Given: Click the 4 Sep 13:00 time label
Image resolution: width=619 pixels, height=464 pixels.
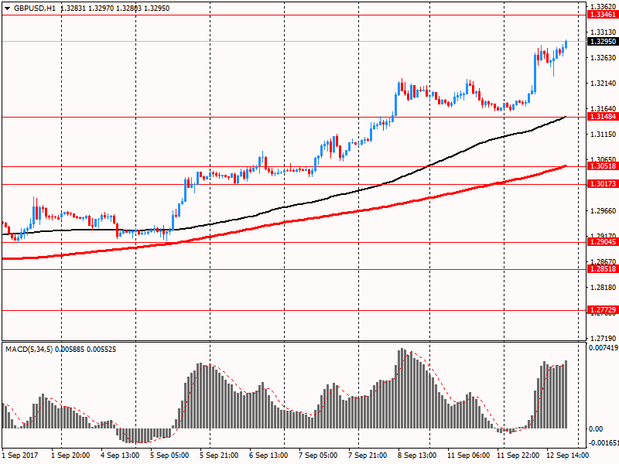Looking at the screenshot, I should (120, 455).
